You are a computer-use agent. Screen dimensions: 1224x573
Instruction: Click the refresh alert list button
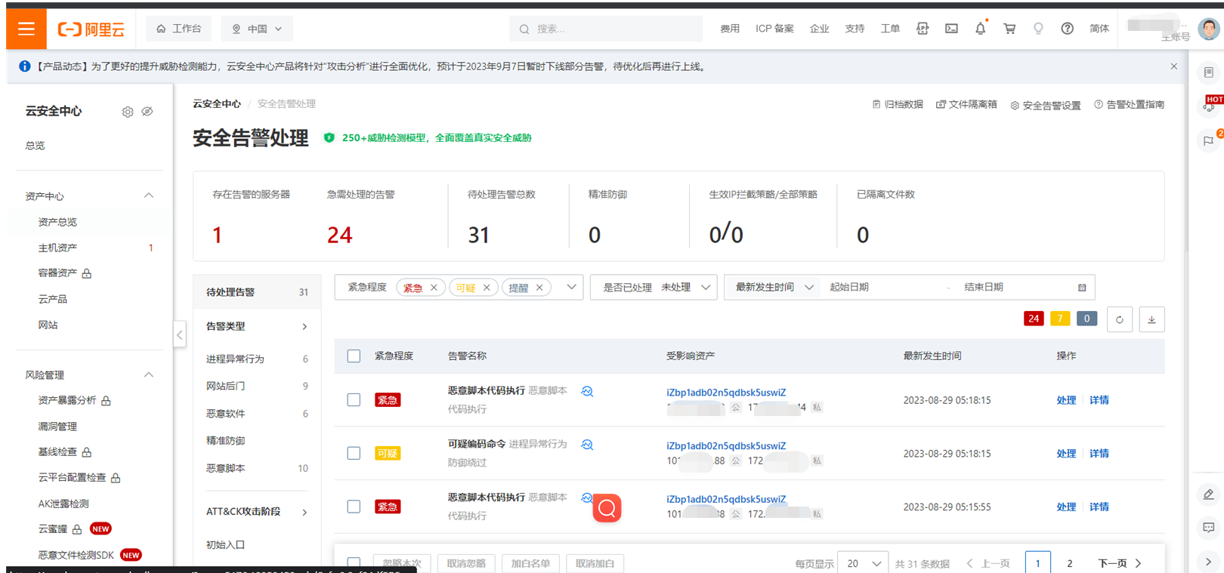(1120, 319)
